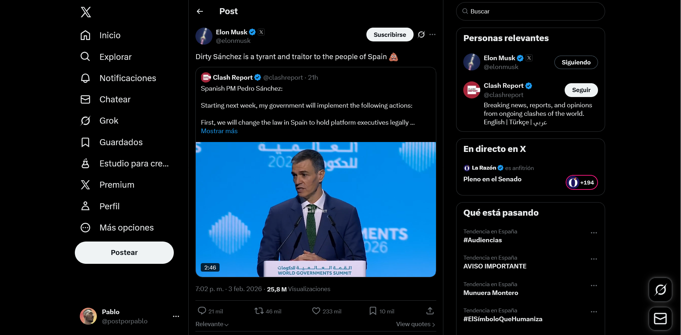Click the Buscar search field
The width and height of the screenshot is (681, 335).
coord(530,11)
